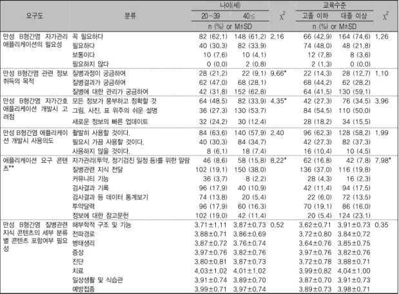The height and width of the screenshot is (294, 399).
Task: Click the chi-square value 2.40
Action: pyautogui.click(x=277, y=133)
